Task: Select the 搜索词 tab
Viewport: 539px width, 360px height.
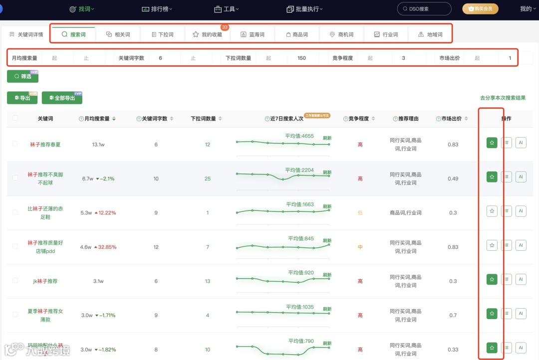Action: [x=73, y=34]
